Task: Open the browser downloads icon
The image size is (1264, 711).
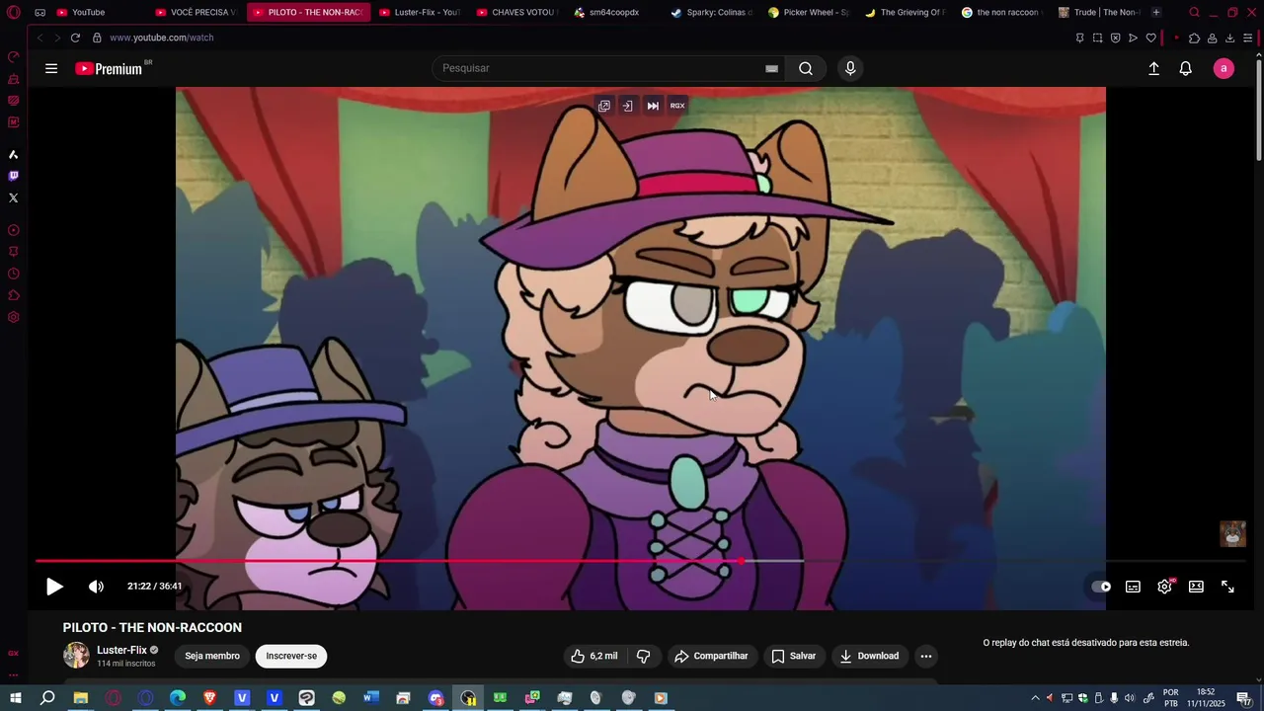Action: [x=1229, y=38]
